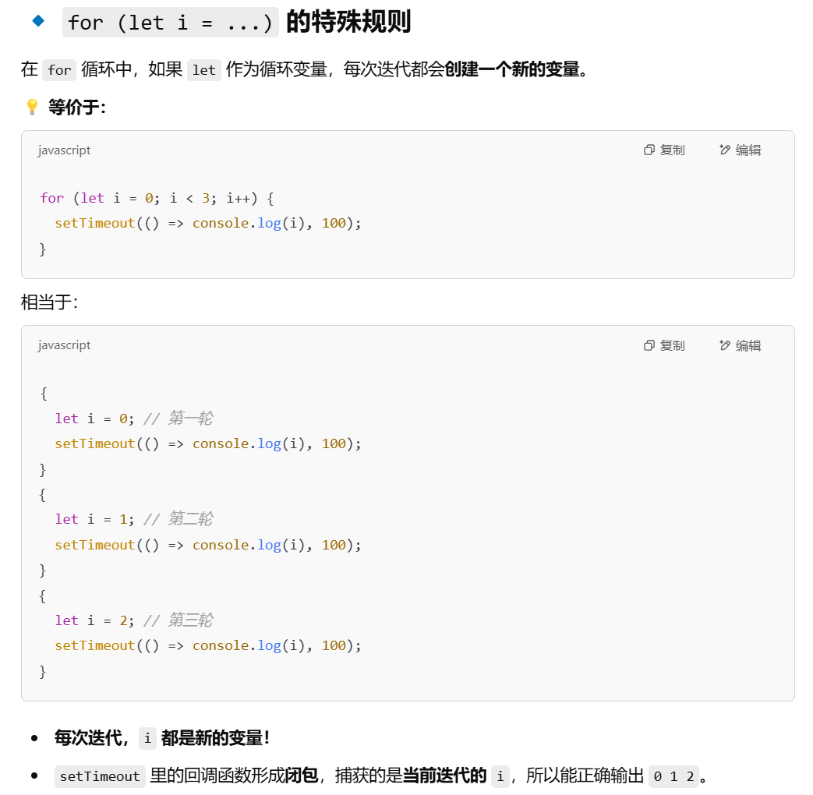Edit the second javascript code block
The width and height of the screenshot is (813, 795).
click(x=740, y=345)
